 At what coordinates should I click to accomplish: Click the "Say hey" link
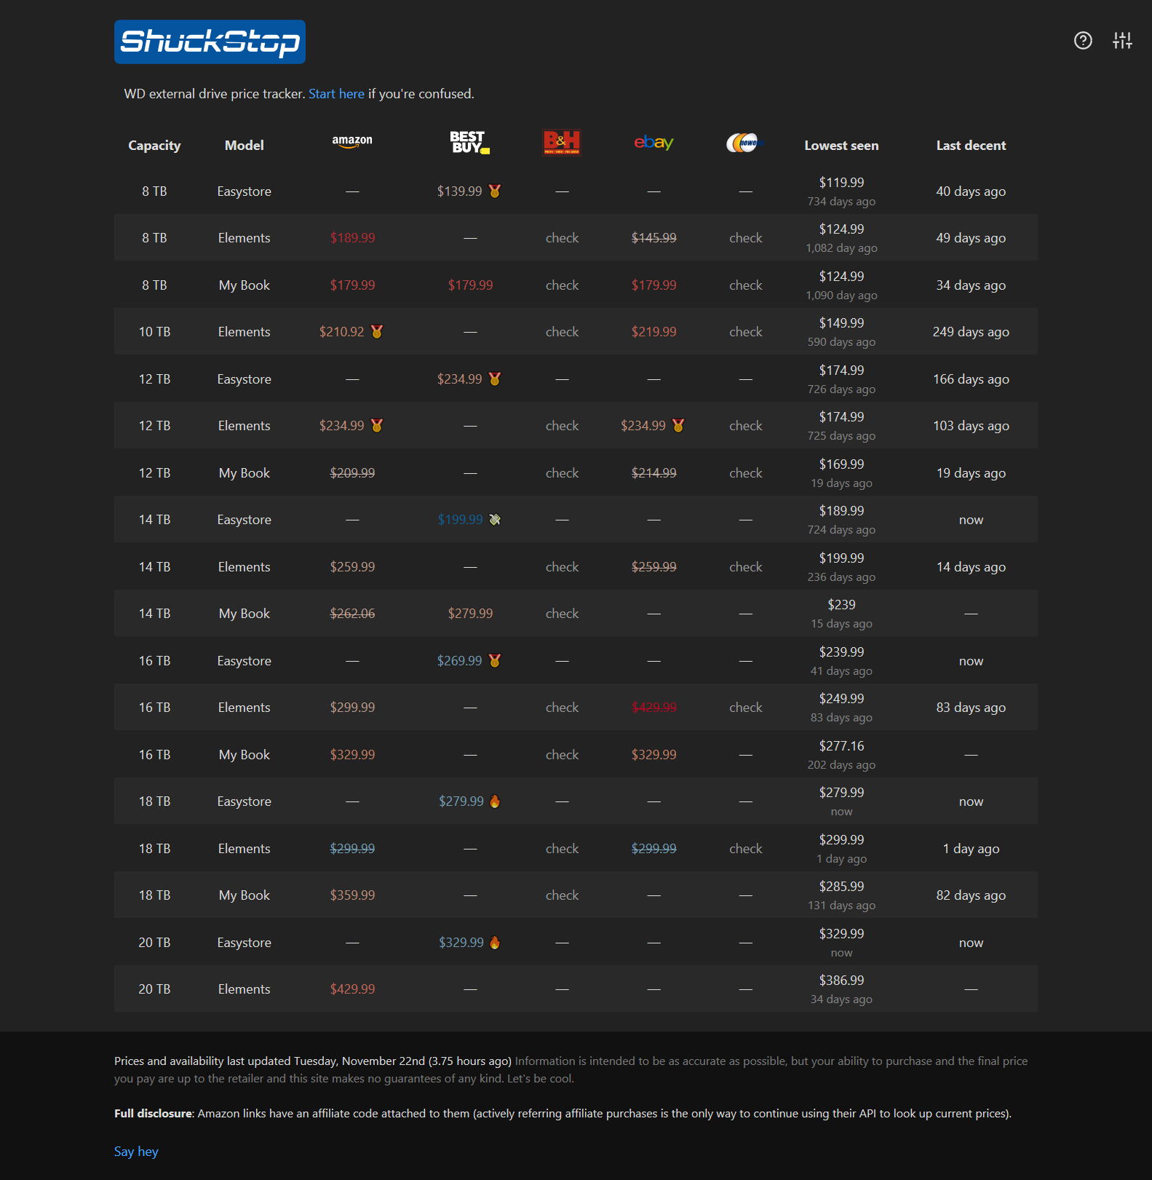point(136,1152)
